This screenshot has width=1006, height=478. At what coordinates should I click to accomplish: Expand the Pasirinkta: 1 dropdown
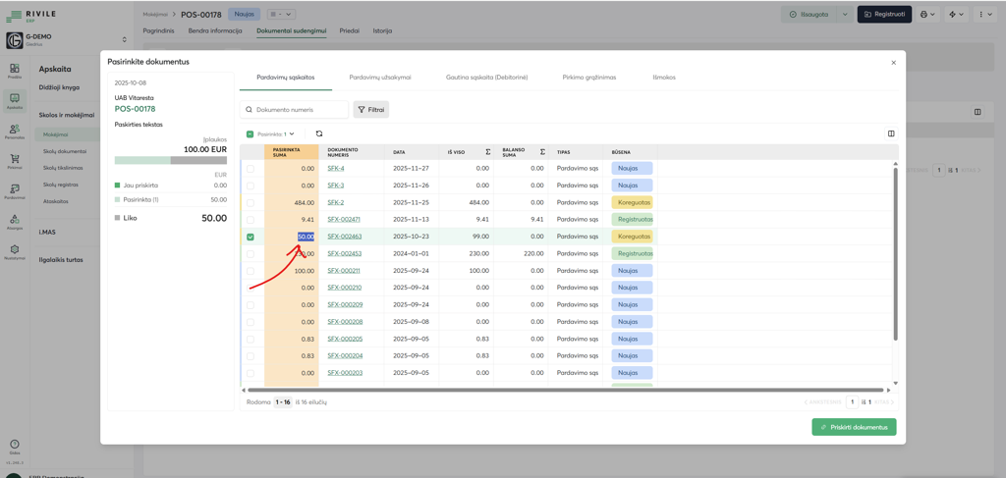[x=276, y=133]
